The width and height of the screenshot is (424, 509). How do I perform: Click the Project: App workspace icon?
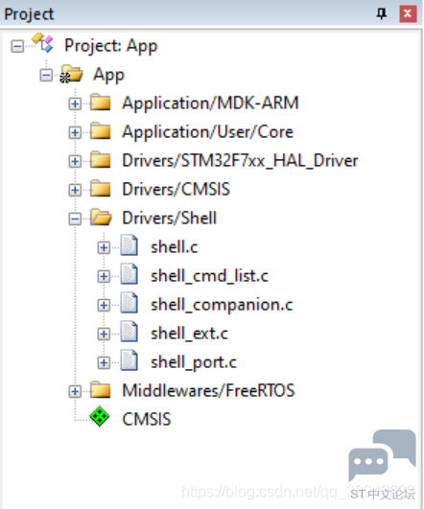(42, 42)
